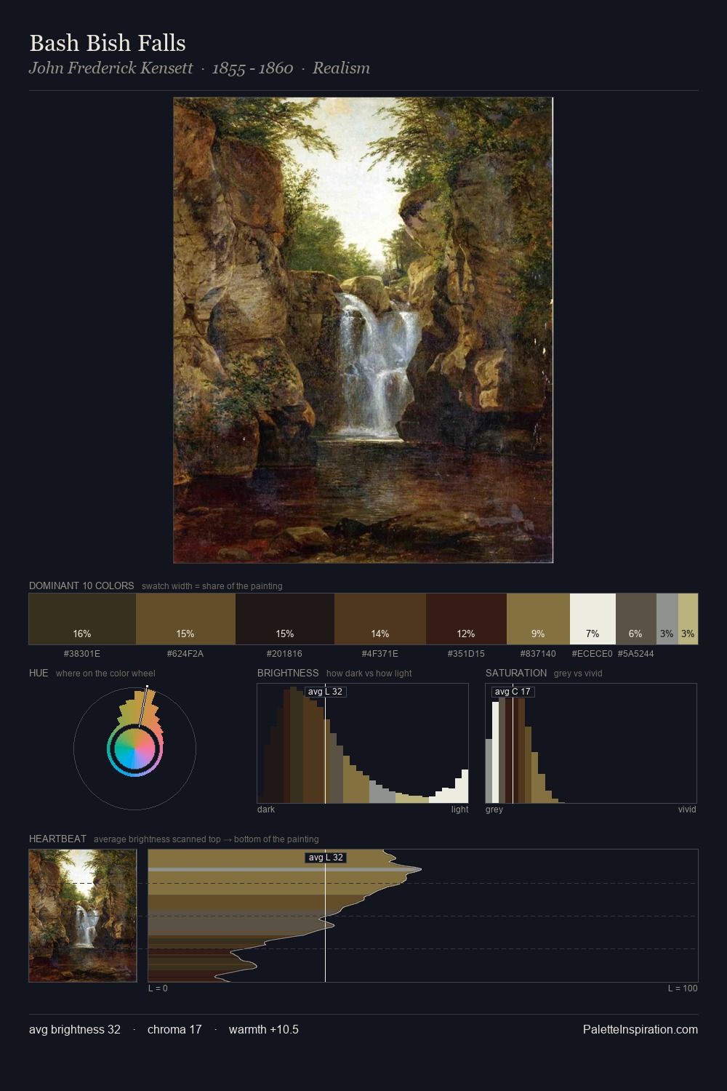Select the 12% dark maroon swatch #351D15
This screenshot has width=727, height=1091.
[466, 619]
